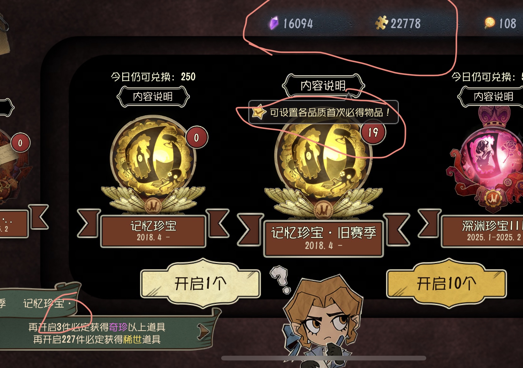Tap the red 0 badge on left orb
The width and height of the screenshot is (523, 368).
pyautogui.click(x=197, y=138)
